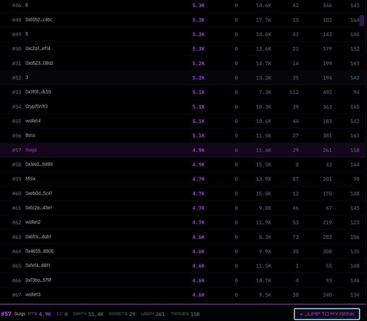
Task: Click wallet address 0x73ba...579f
Action: coord(38,280)
